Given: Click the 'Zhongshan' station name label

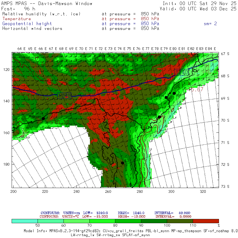Looking at the screenshot, I should (x=148, y=115).
